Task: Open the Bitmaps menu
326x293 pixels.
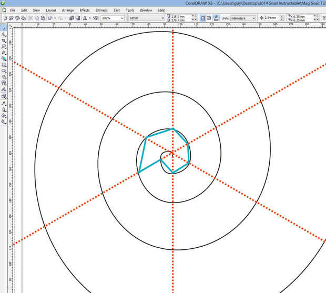Action: point(101,10)
